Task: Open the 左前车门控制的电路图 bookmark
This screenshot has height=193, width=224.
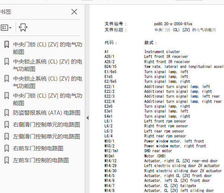Action: click(41, 160)
